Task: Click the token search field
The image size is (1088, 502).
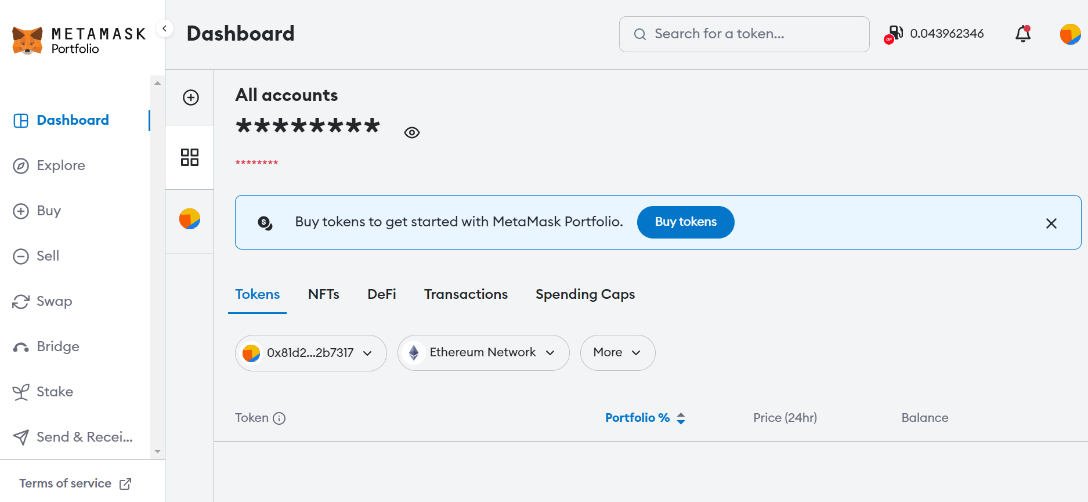Action: 744,34
